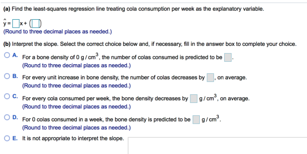Focus the answer box in choice B
This screenshot has width=307, height=154.
tap(210, 78)
